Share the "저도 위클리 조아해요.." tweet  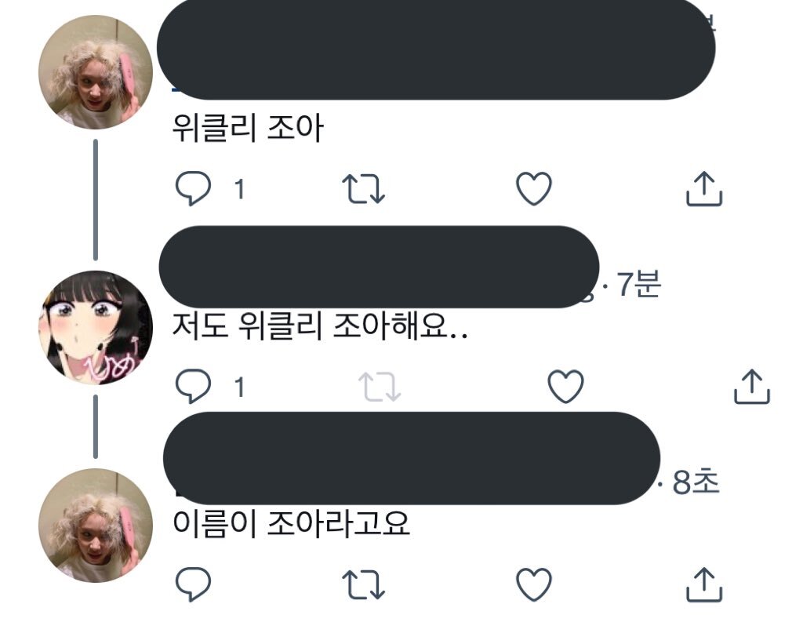pyautogui.click(x=752, y=386)
